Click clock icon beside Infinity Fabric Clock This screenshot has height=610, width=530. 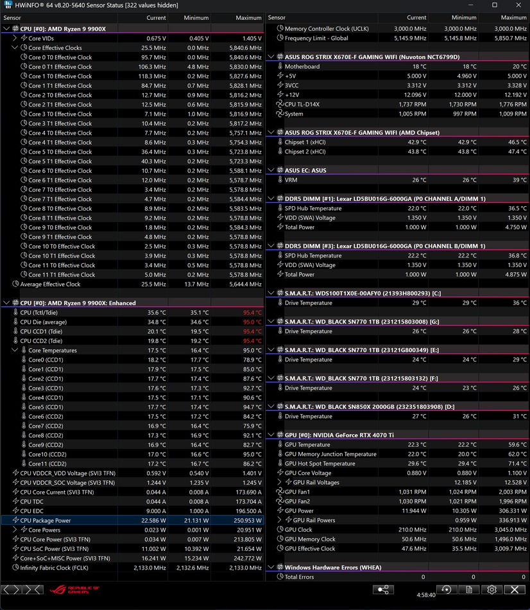[15, 568]
